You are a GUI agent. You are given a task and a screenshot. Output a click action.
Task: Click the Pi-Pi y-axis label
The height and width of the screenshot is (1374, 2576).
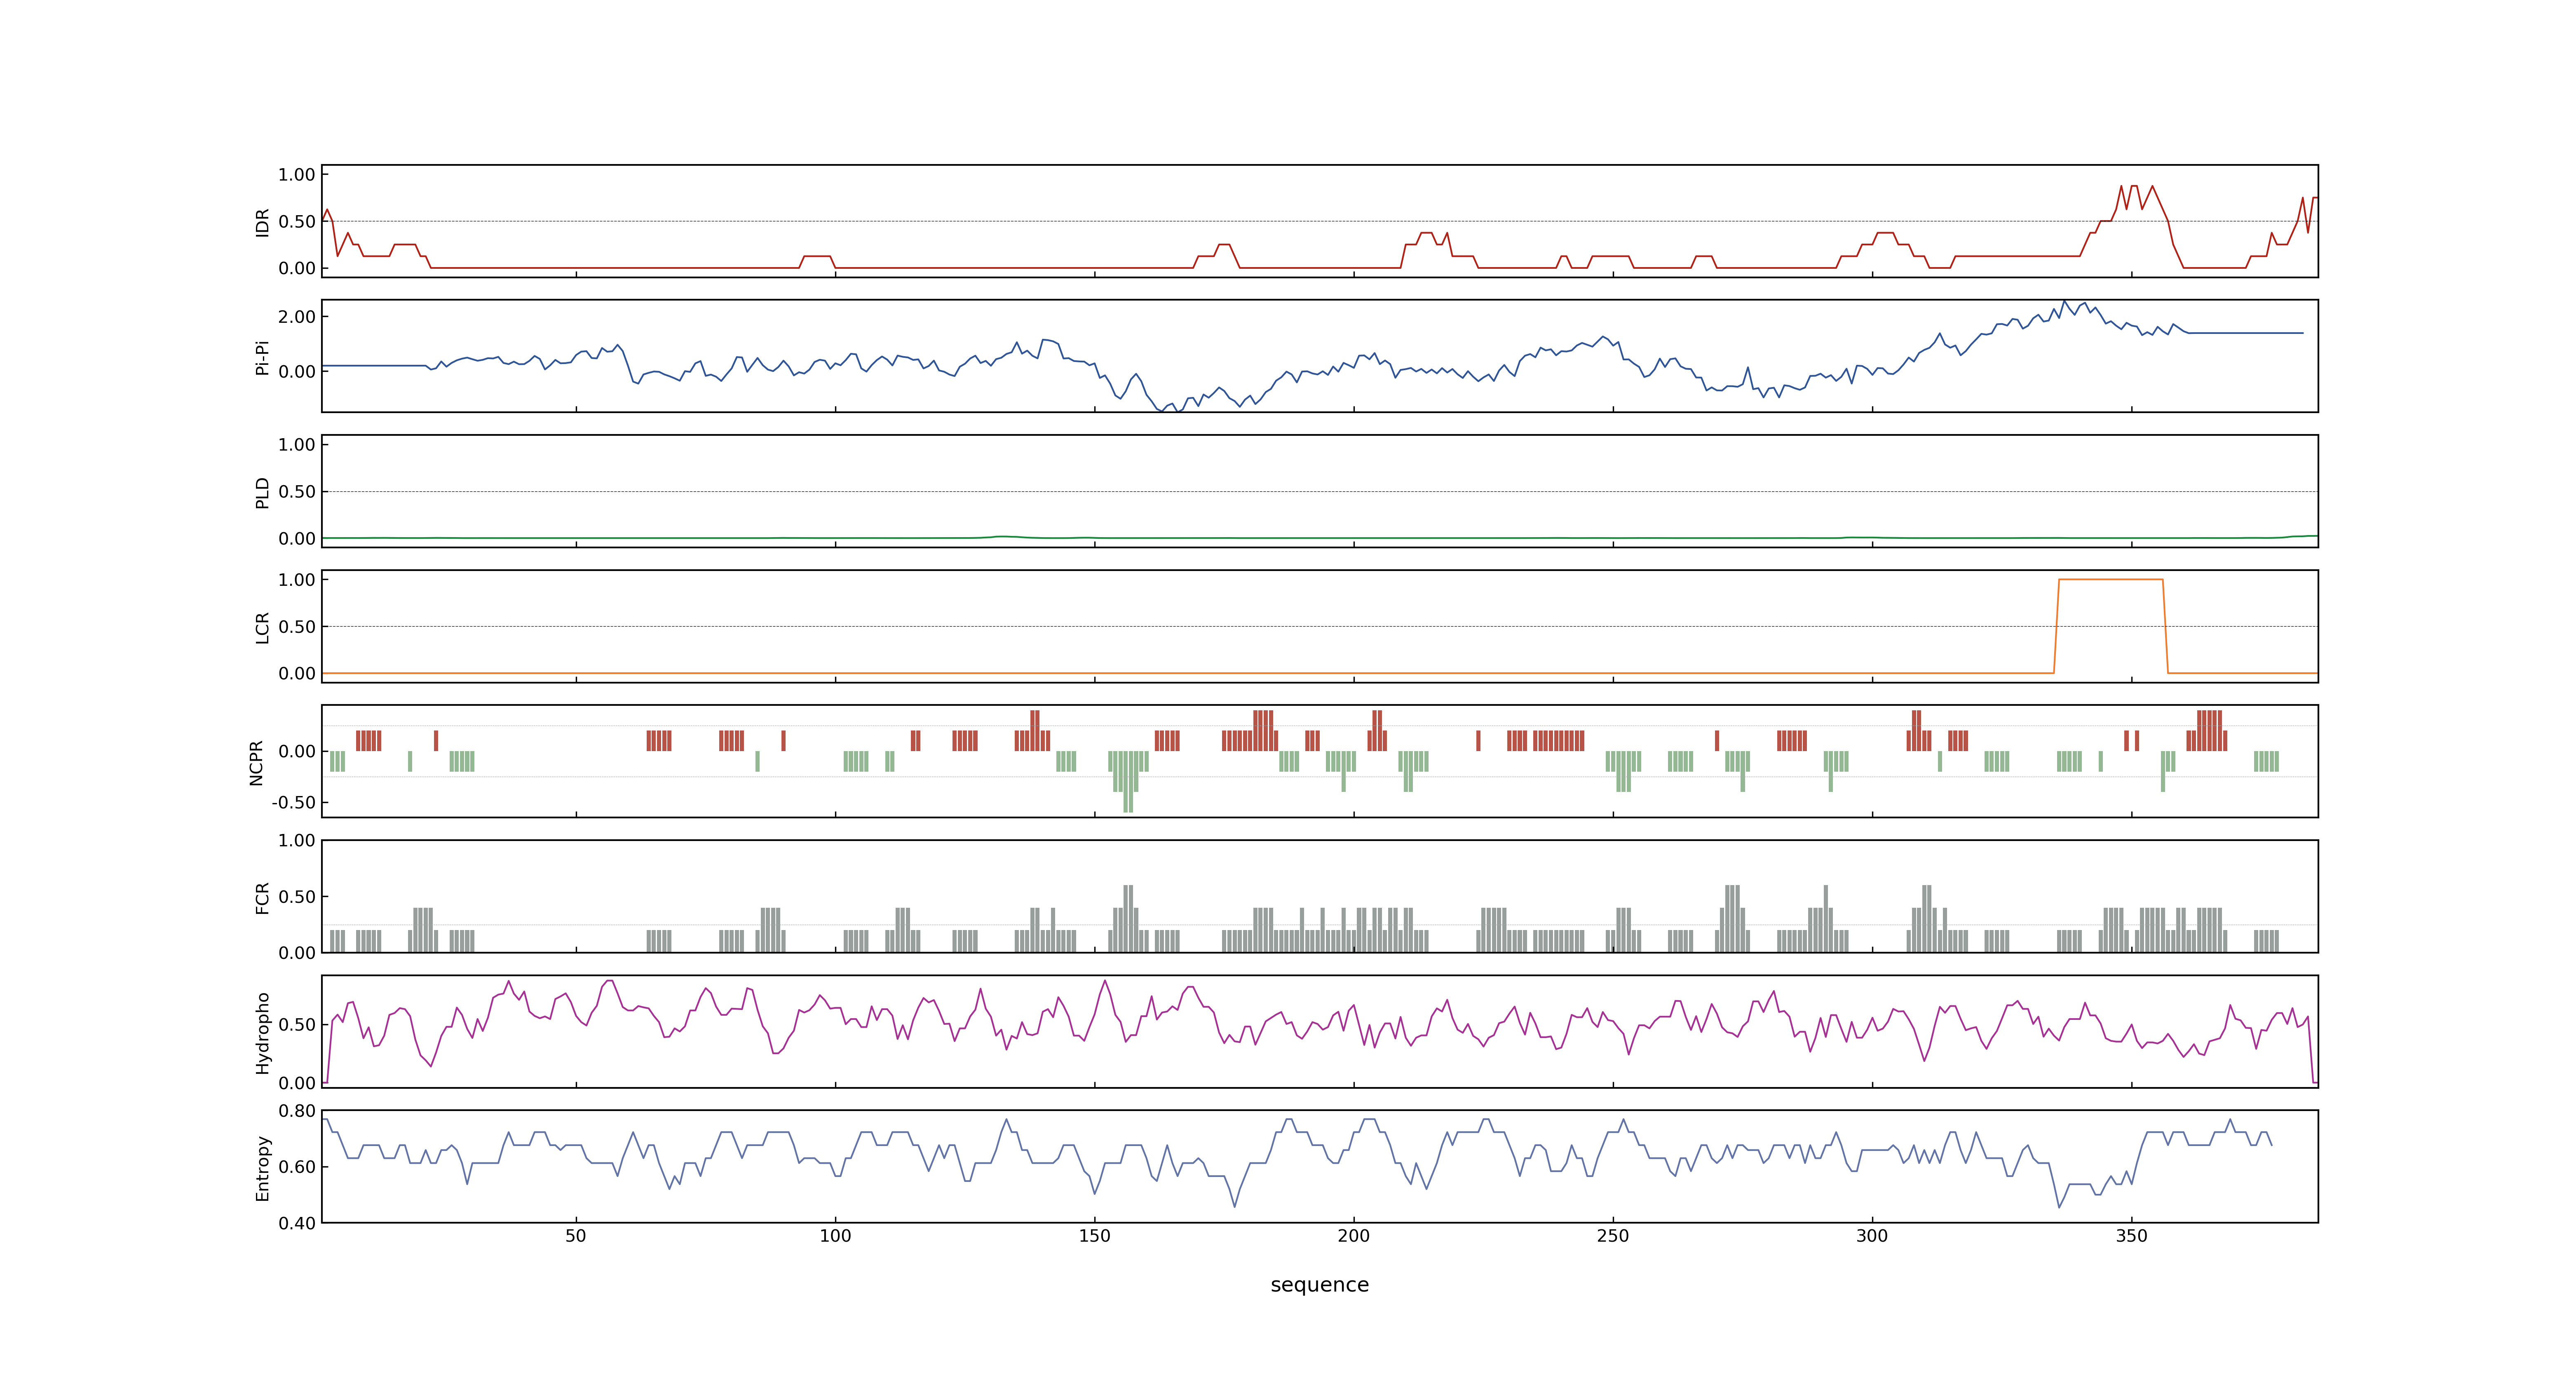[262, 357]
